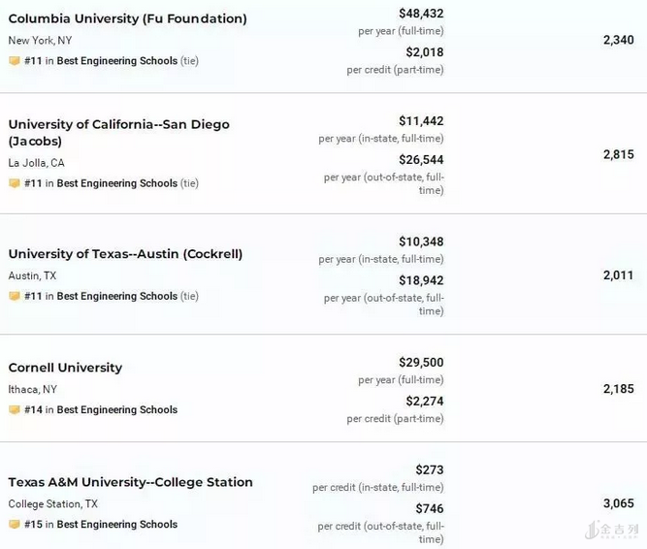Open University of Texas--Austin (Cockrell) page
The height and width of the screenshot is (549, 647).
(x=125, y=254)
